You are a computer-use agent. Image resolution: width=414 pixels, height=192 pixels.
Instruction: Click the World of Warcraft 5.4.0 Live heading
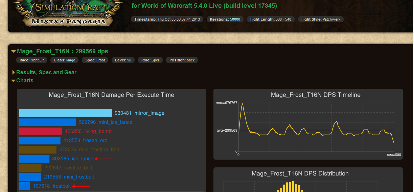(204, 6)
